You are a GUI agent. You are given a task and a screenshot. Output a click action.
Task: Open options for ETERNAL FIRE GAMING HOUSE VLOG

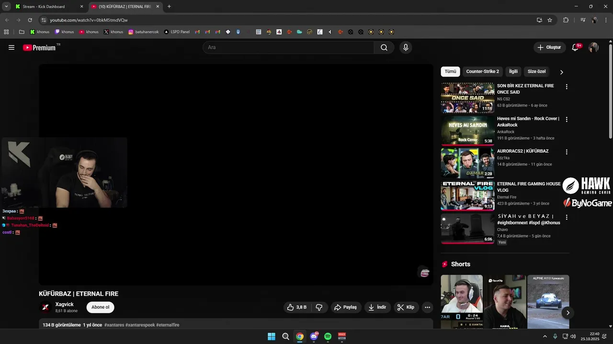tap(567, 184)
